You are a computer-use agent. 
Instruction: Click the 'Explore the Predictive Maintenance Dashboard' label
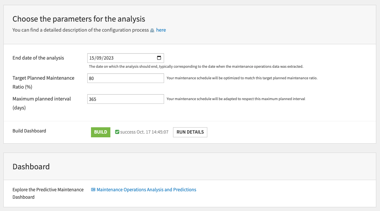pyautogui.click(x=48, y=194)
